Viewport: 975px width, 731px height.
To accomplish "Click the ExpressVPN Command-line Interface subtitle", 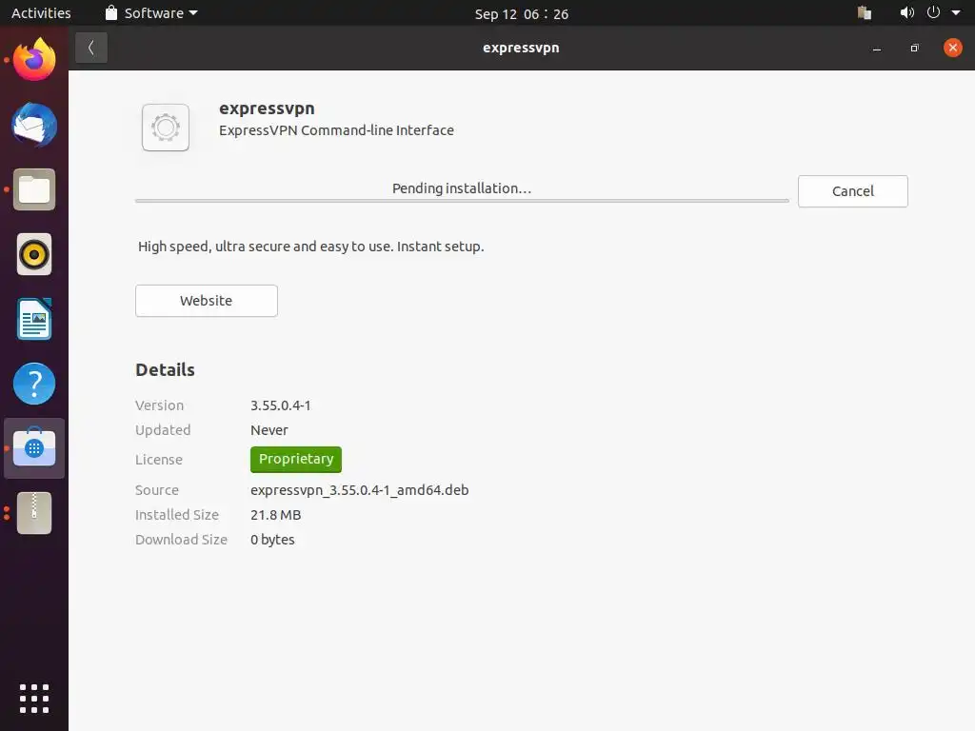I will 336,130.
